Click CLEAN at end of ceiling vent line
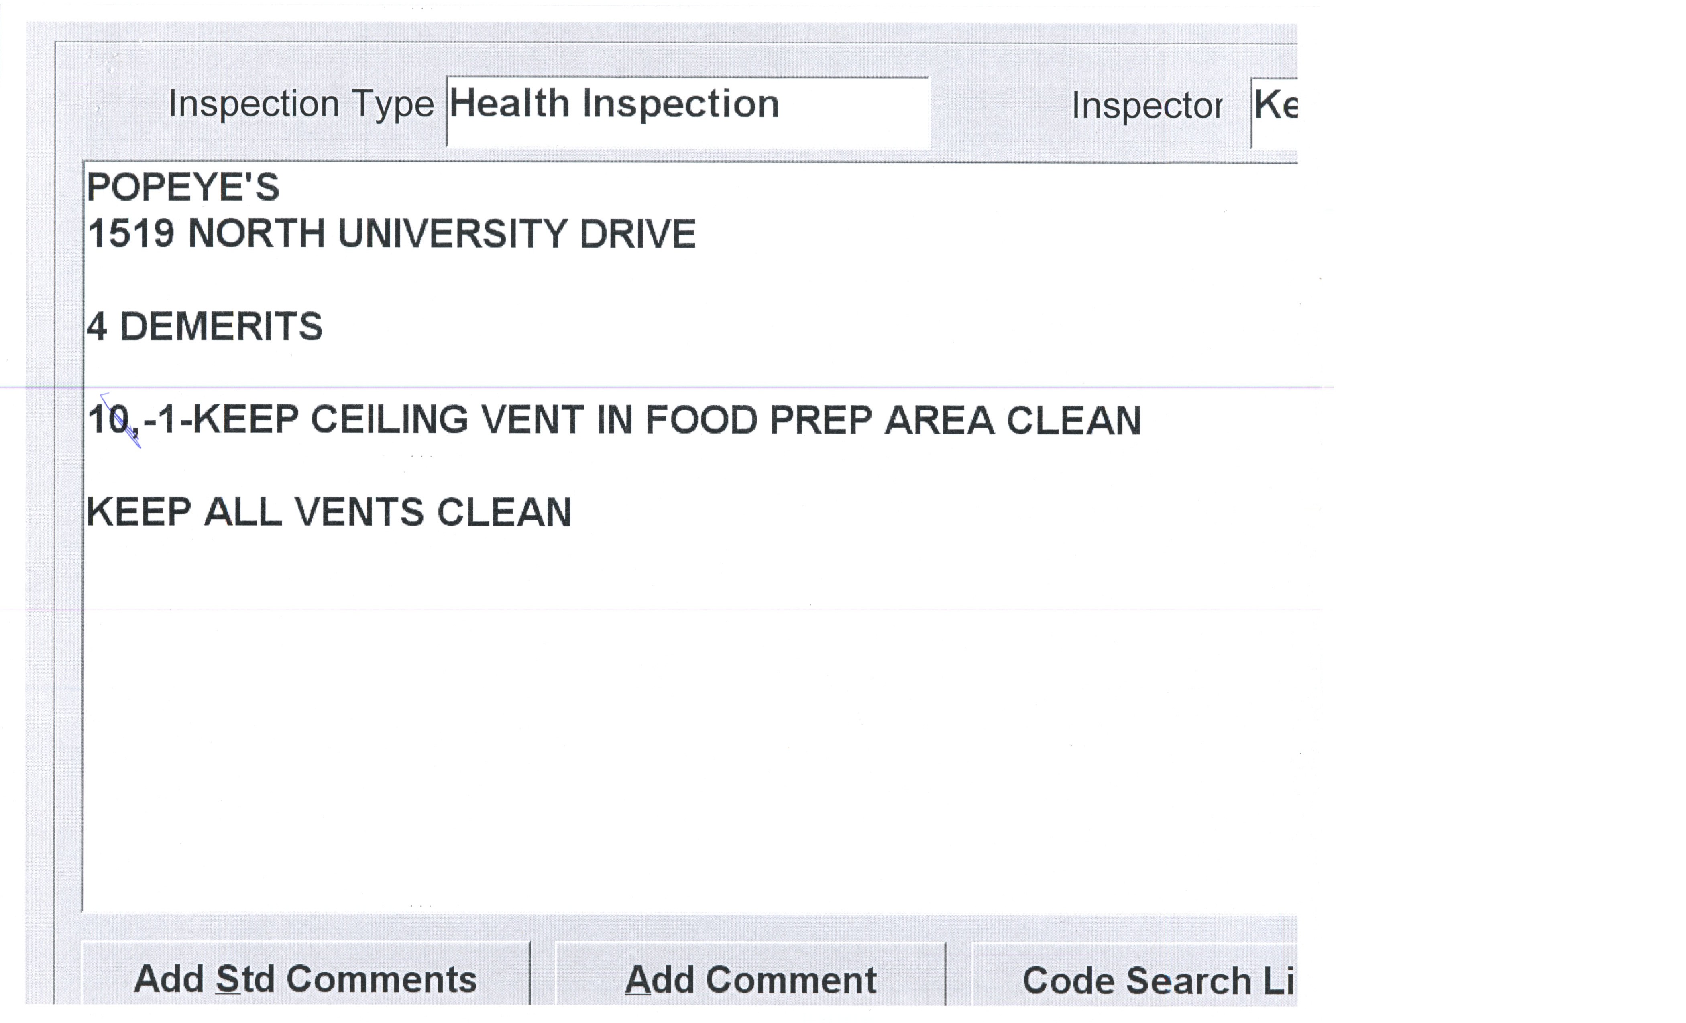This screenshot has width=1686, height=1023. pyautogui.click(x=1073, y=419)
